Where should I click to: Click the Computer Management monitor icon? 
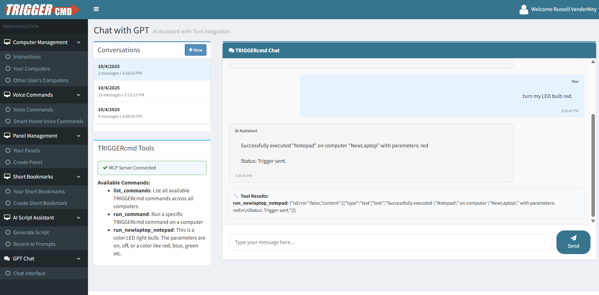coord(7,42)
